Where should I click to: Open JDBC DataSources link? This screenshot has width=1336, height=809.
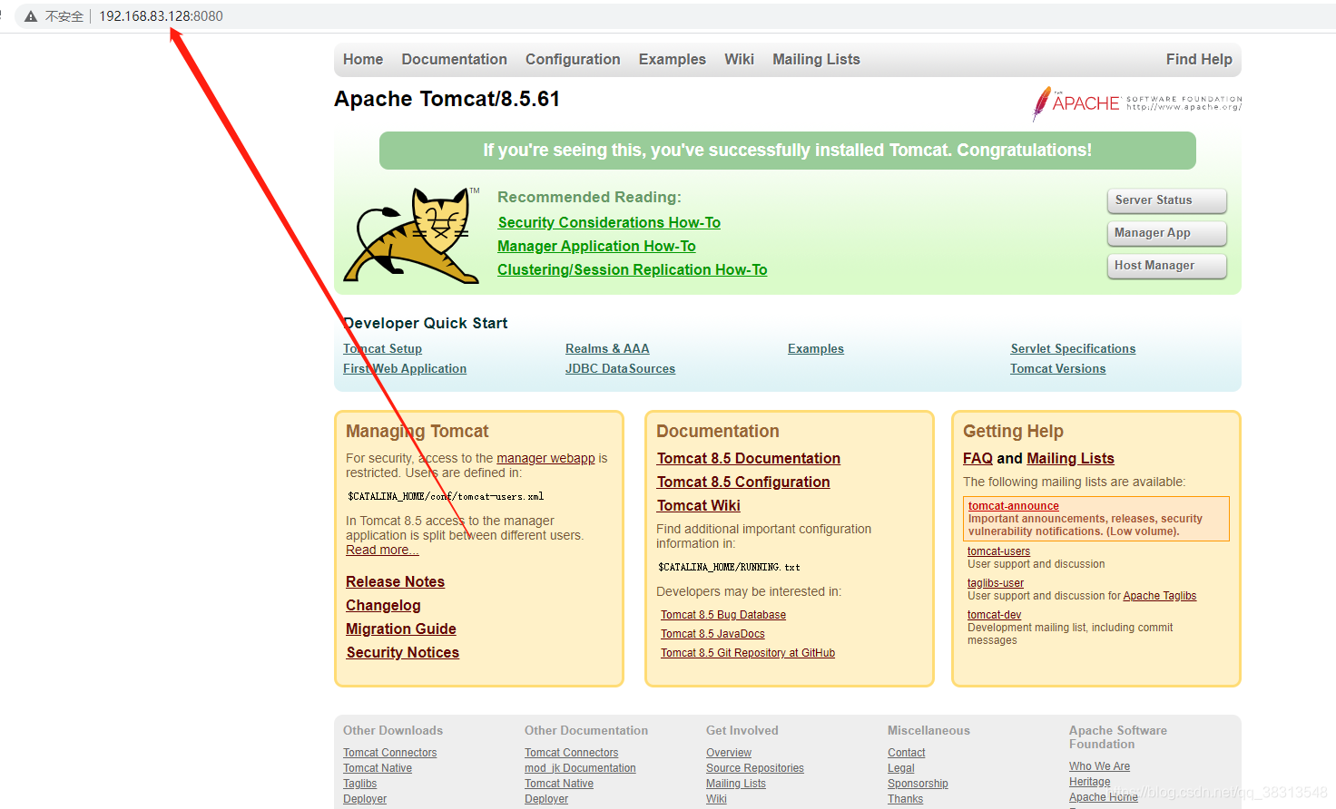620,369
